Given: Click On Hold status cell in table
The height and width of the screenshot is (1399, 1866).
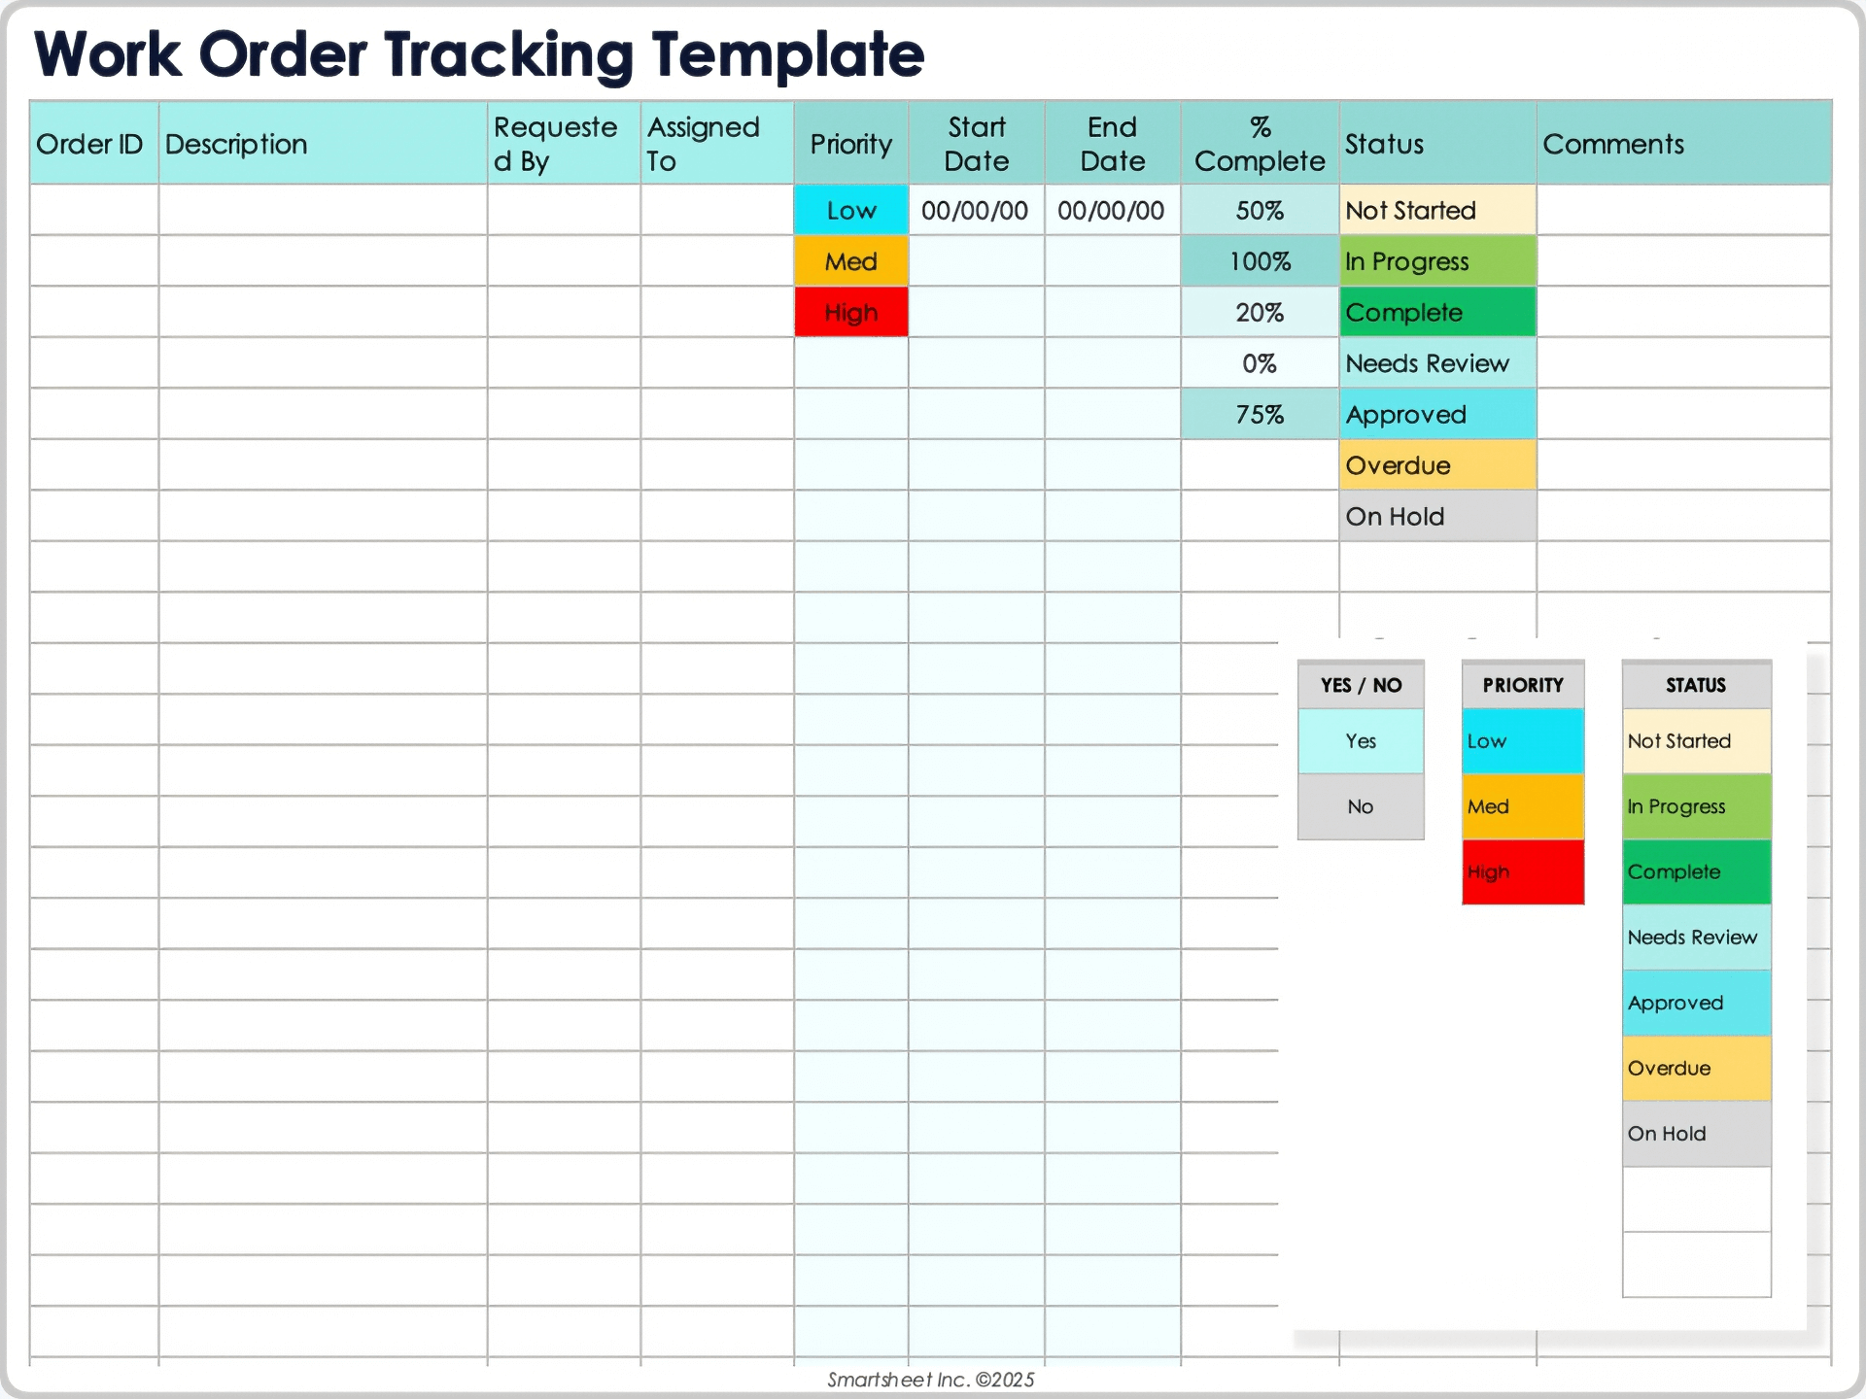Looking at the screenshot, I should tap(1437, 516).
